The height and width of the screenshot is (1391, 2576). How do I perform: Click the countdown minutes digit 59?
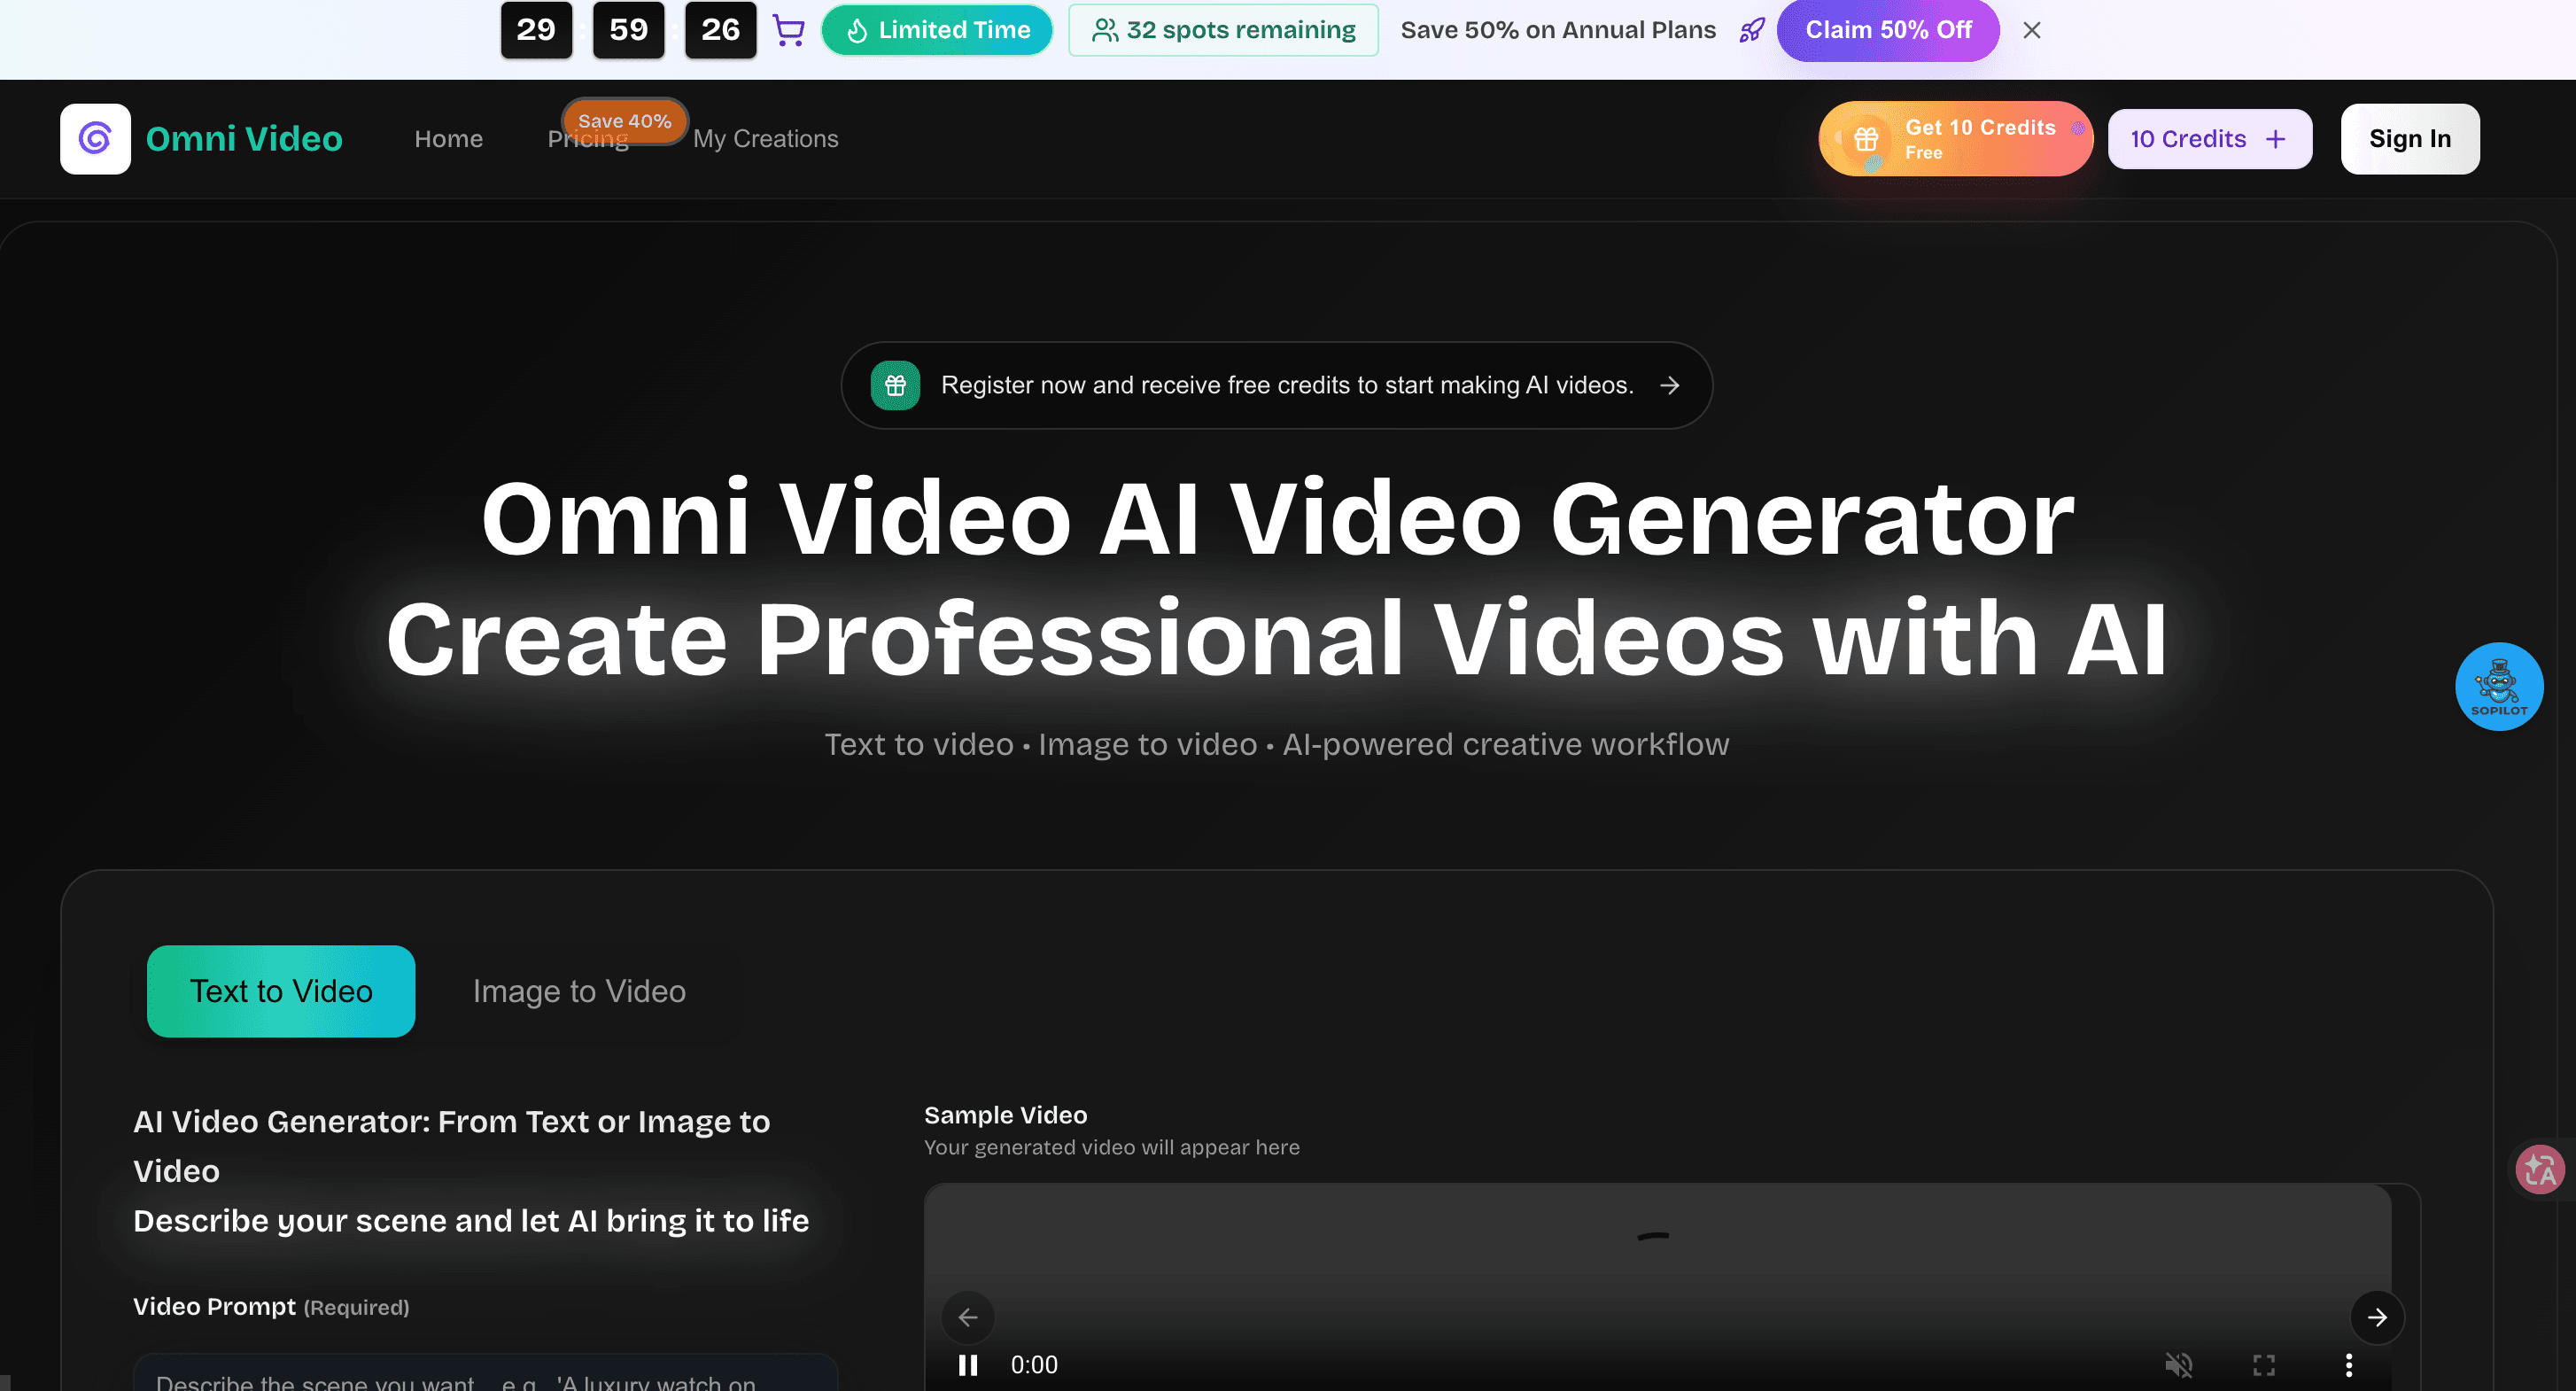[628, 30]
